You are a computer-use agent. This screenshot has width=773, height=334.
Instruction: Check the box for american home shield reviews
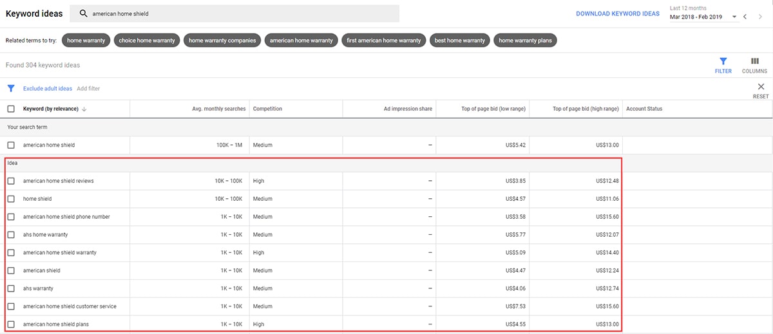(x=11, y=181)
